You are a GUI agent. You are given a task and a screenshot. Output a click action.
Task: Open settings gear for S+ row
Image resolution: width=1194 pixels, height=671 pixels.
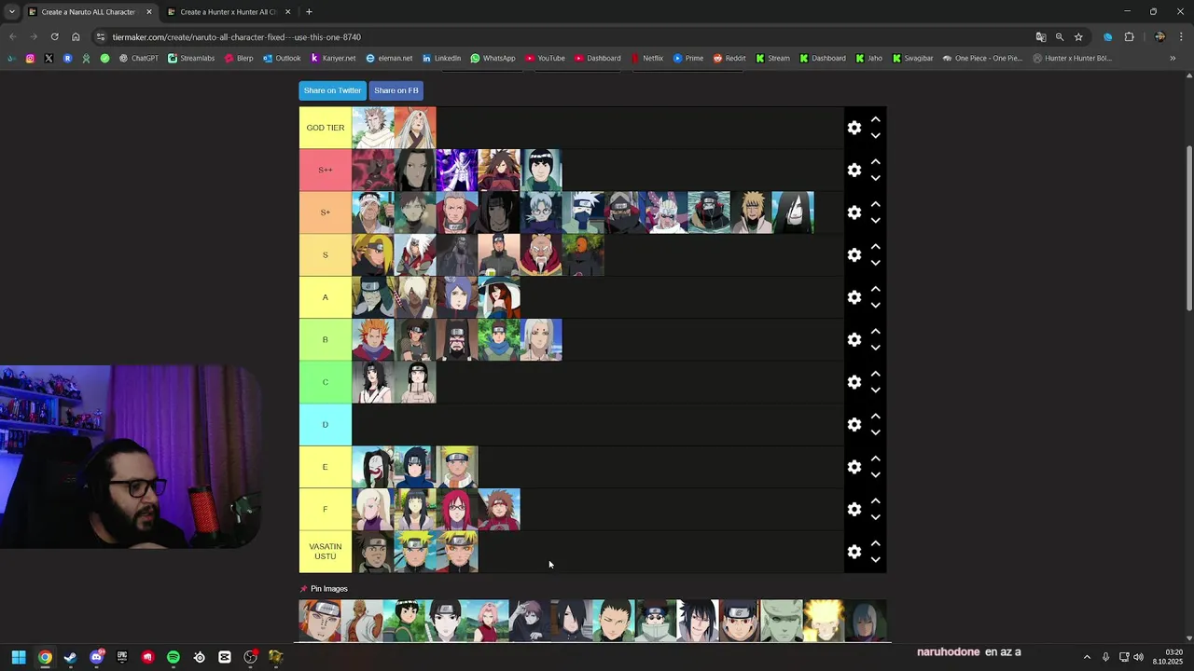coord(854,212)
